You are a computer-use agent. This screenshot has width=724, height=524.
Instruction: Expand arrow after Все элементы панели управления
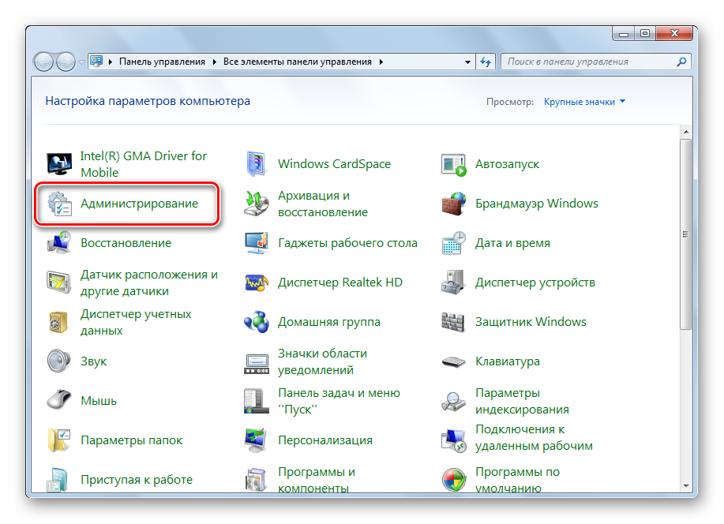[x=381, y=62]
